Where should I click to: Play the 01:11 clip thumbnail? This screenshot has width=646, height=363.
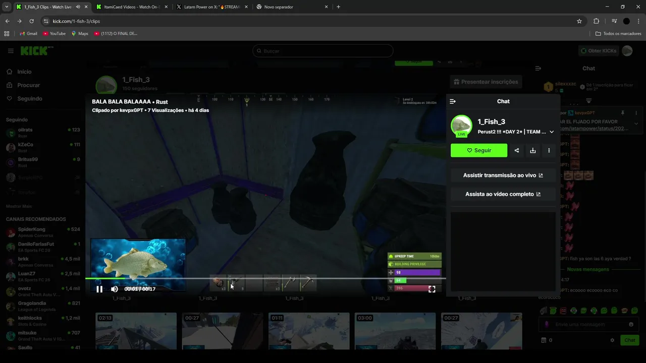tap(309, 331)
